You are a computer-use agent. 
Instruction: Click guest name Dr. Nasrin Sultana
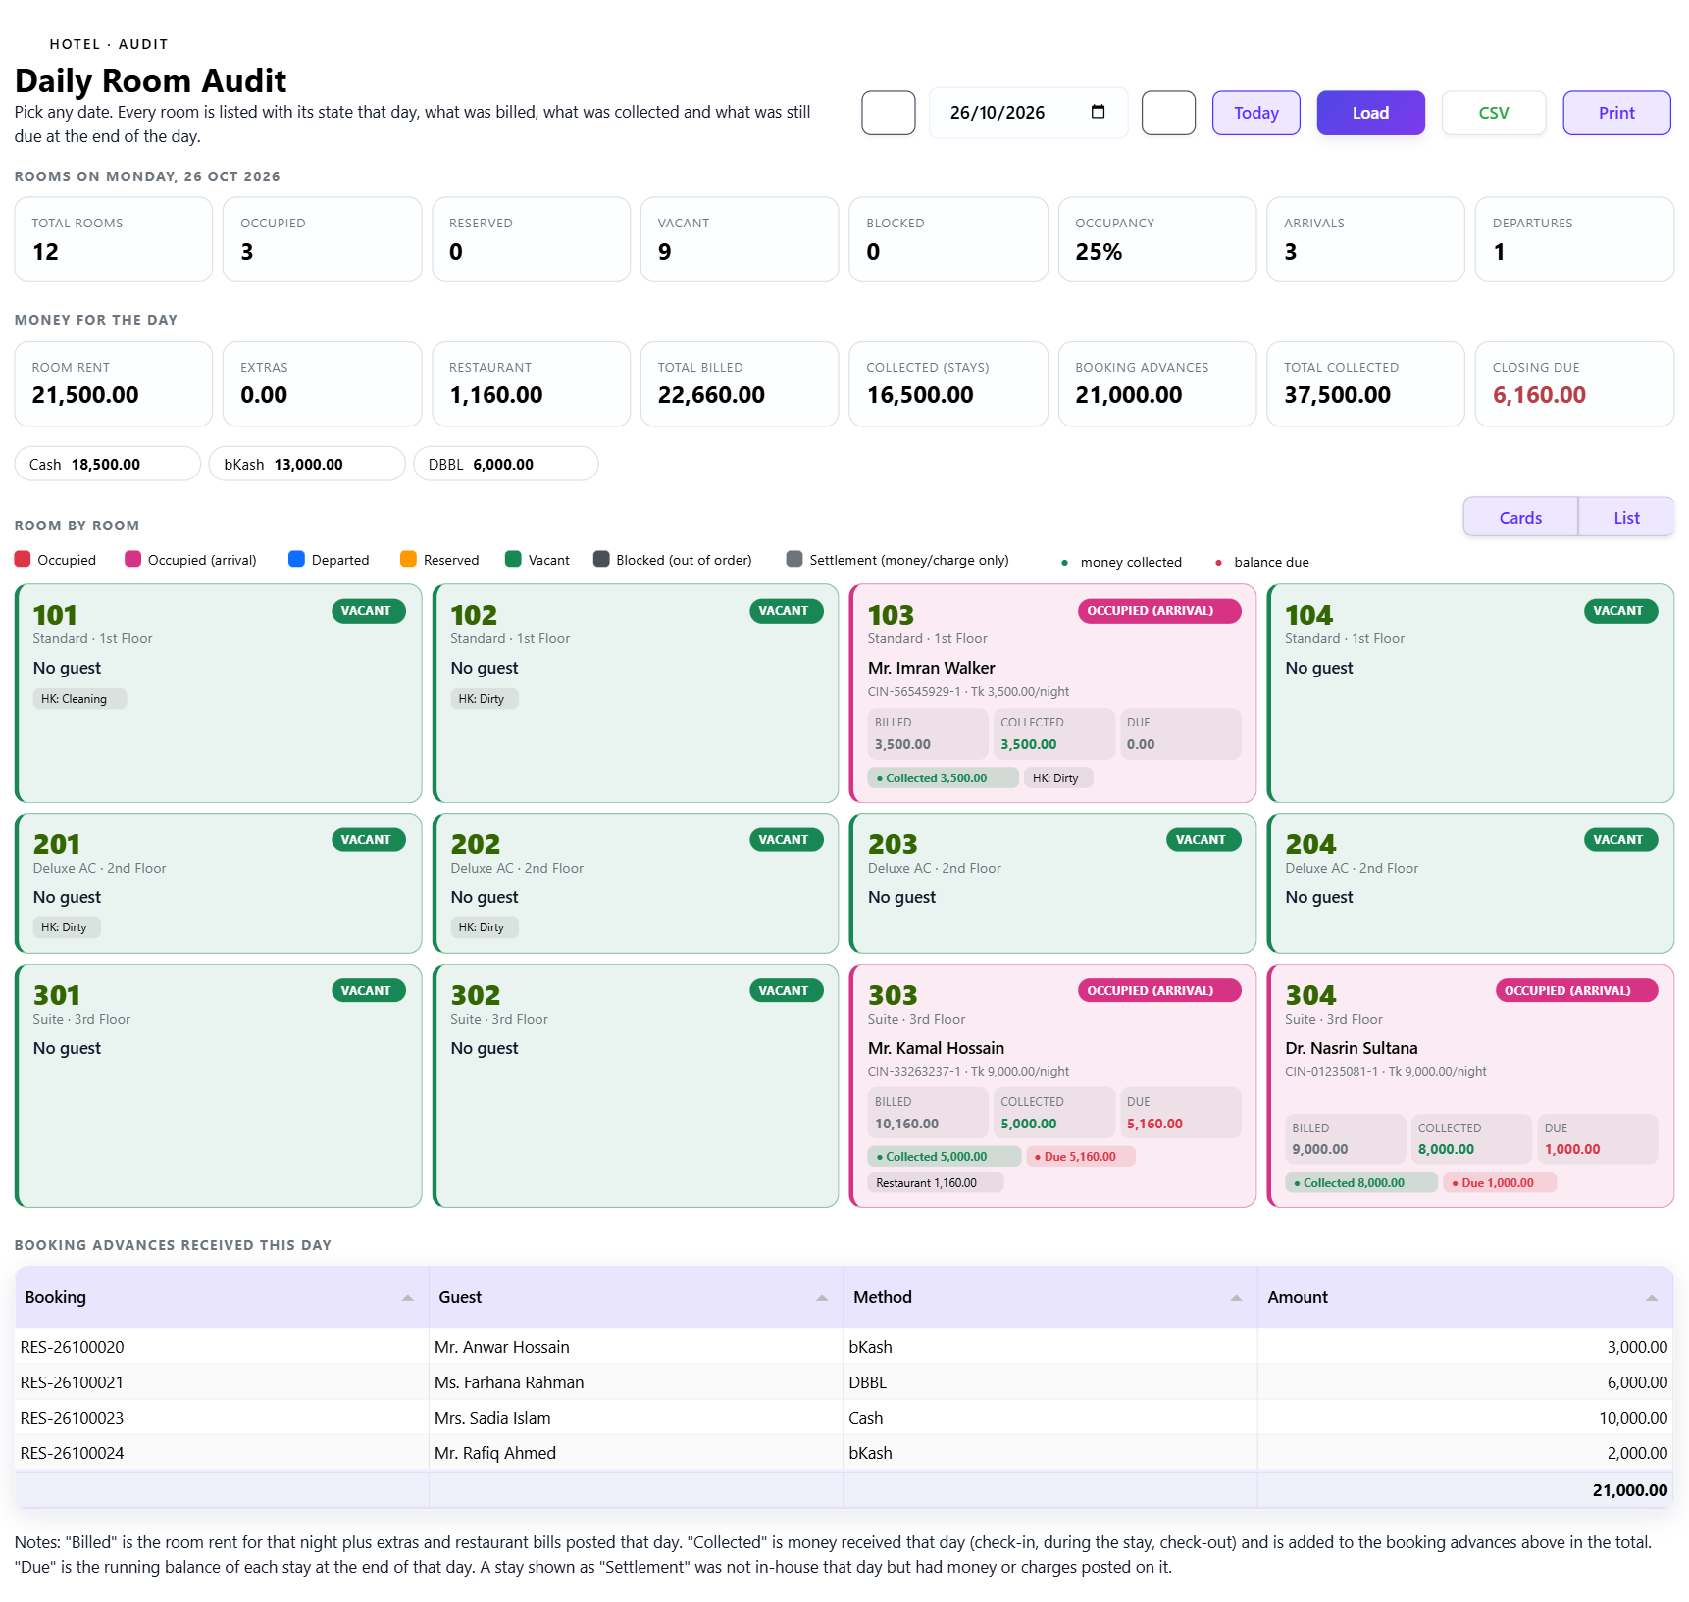(1351, 1048)
